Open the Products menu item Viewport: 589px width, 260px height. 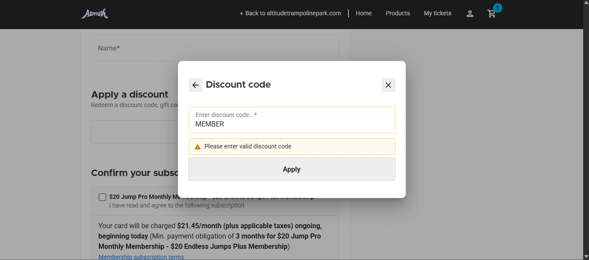(397, 13)
